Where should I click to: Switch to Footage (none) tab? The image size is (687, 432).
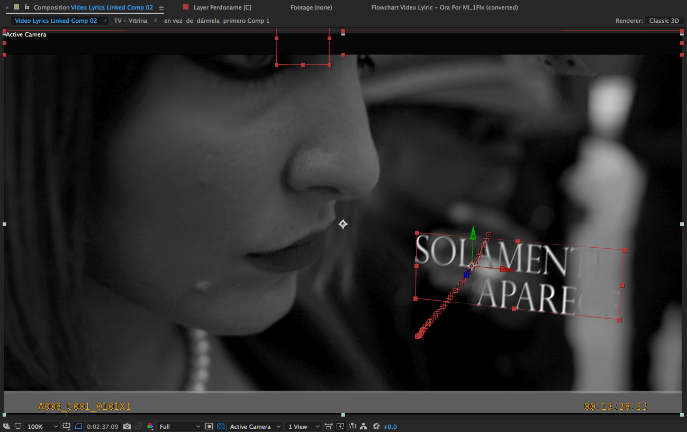311,7
